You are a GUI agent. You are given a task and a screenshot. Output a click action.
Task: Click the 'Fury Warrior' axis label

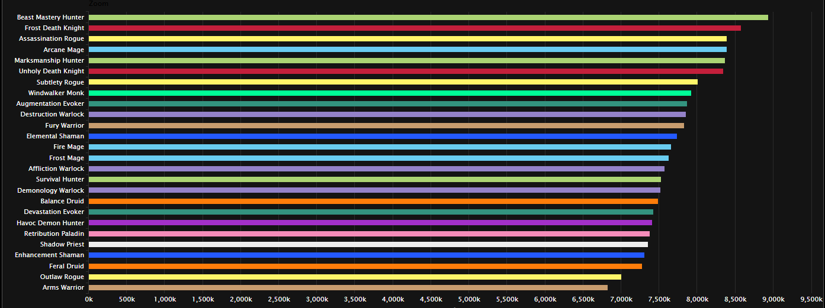[x=65, y=125]
